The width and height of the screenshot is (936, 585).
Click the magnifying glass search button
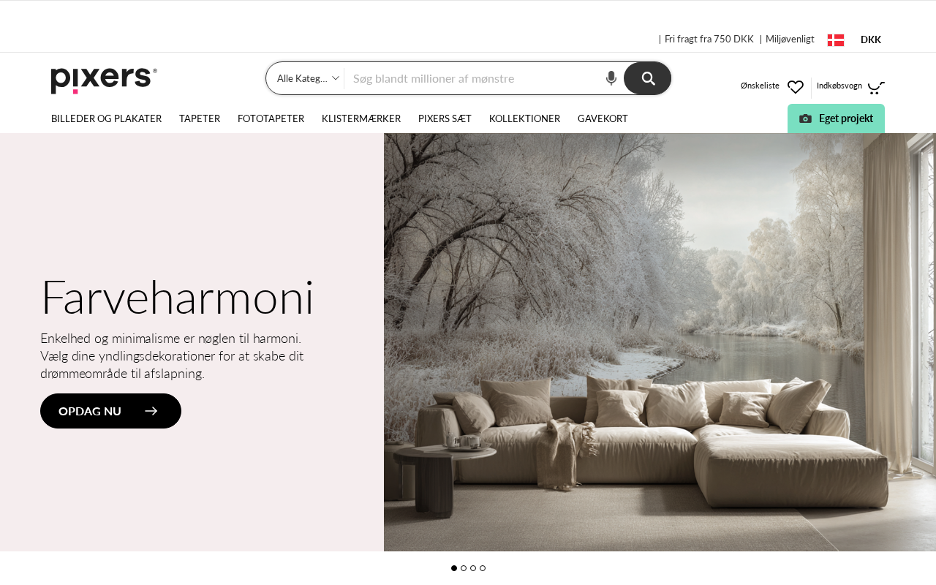pyautogui.click(x=648, y=78)
